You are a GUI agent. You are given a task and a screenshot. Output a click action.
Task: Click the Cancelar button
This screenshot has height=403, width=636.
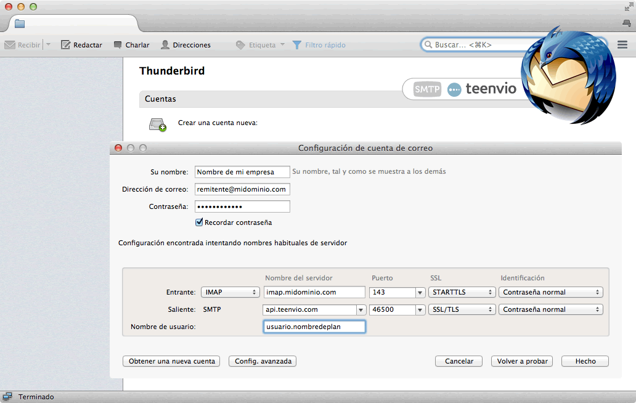(459, 361)
